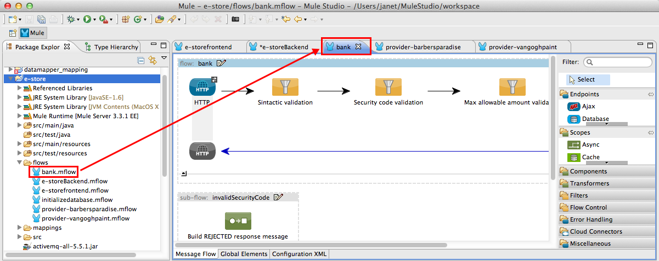Click the green Run button icon
The image size is (659, 261).
87,19
